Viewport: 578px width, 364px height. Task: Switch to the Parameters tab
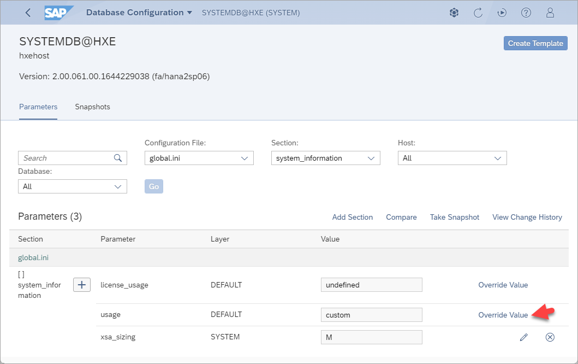[x=38, y=107]
